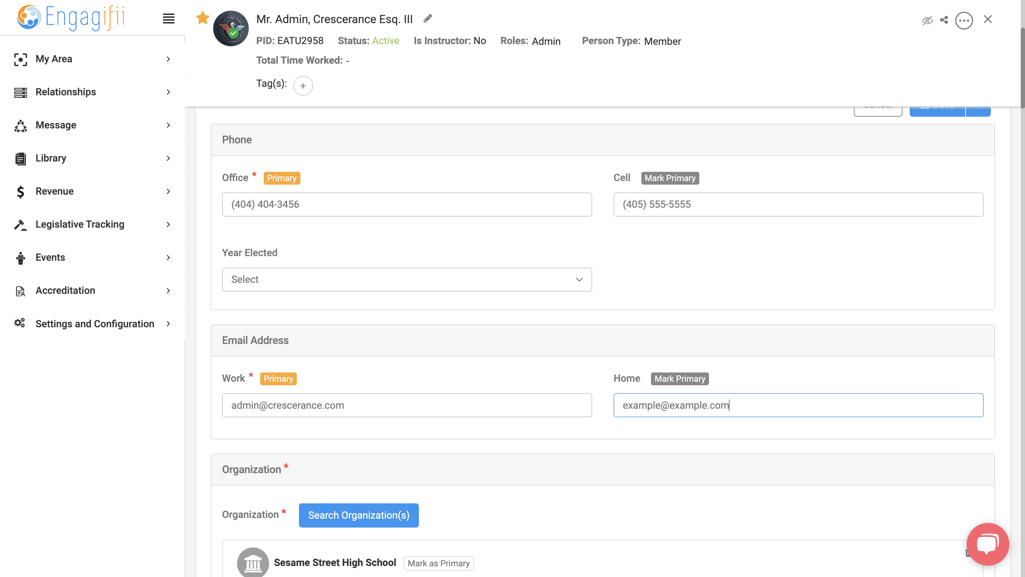Viewport: 1025px width, 577px height.
Task: Click Accreditation sidebar icon
Action: [x=21, y=291]
